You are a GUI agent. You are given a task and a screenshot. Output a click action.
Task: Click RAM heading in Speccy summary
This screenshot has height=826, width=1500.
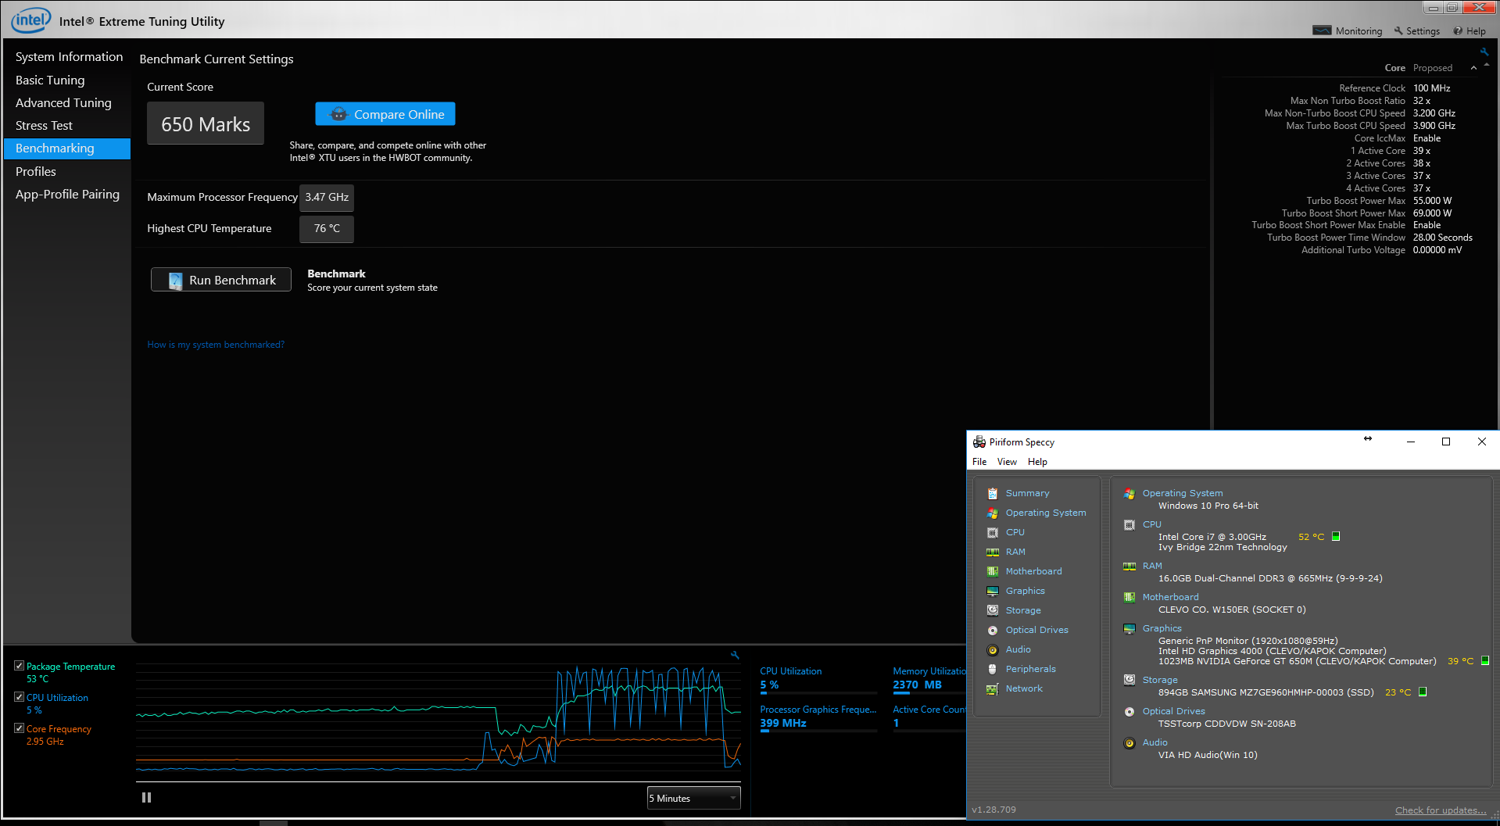click(1152, 566)
